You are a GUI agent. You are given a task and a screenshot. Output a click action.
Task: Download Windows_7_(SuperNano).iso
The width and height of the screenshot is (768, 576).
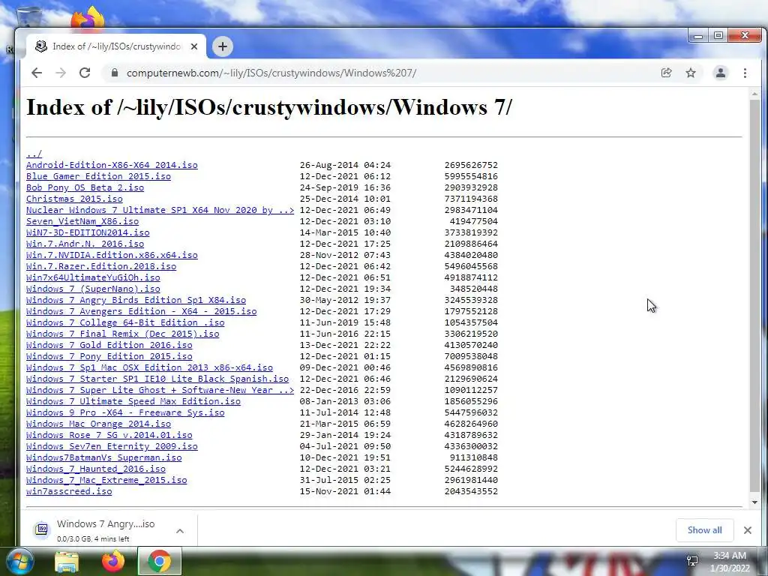pyautogui.click(x=93, y=289)
